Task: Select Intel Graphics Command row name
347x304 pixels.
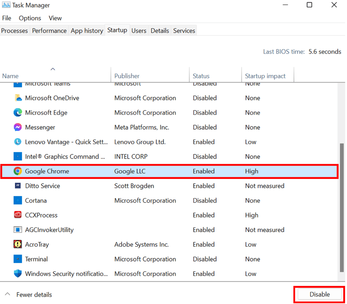Action: click(x=65, y=157)
